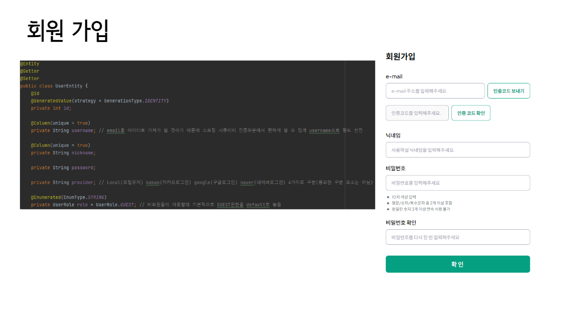Click the e-mail address input field
This screenshot has height=319, width=570.
click(x=435, y=91)
